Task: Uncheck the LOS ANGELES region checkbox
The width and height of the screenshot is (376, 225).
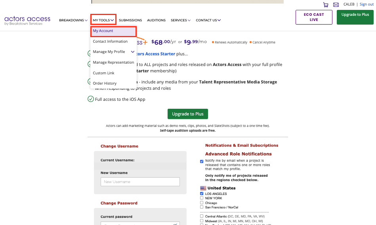Action: click(x=202, y=193)
